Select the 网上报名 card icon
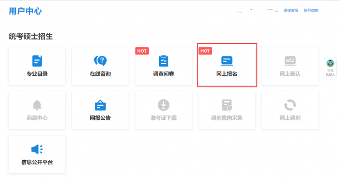Viewport: 340px width, 178px height. [x=227, y=61]
